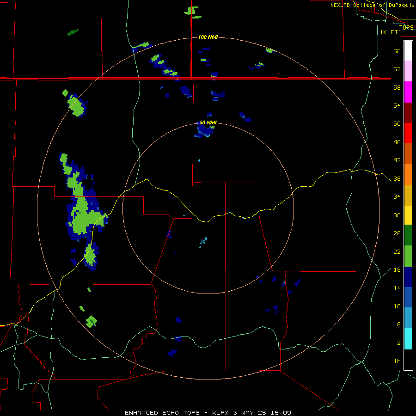Click the cyan swatch on the color bar
The height and width of the screenshot is (416, 416).
coord(408,339)
